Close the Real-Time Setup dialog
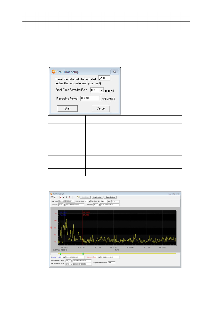Viewport: 220px width, 313px height. [x=114, y=72]
